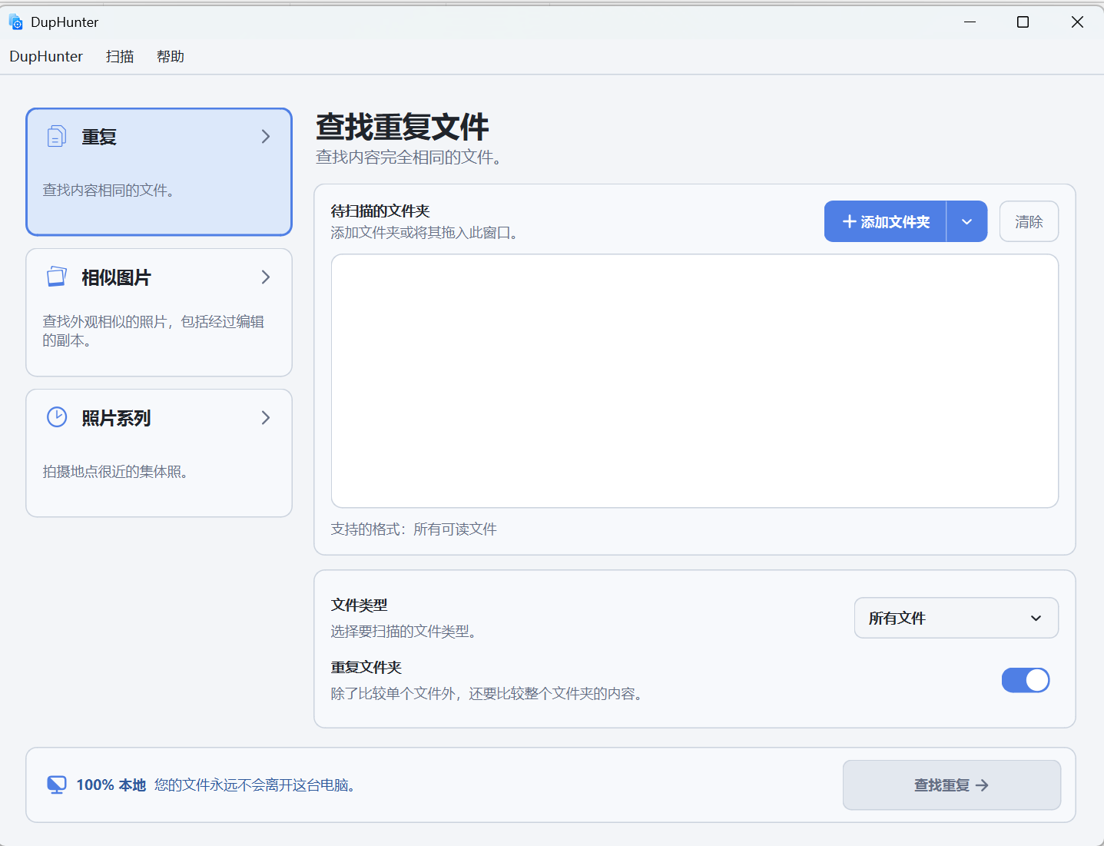1104x846 pixels.
Task: Click the DupHunter app icon in title bar
Action: pos(16,22)
